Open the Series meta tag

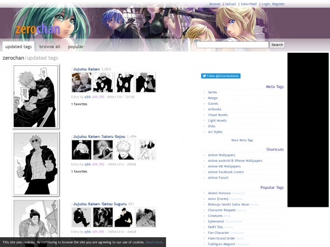[212, 92]
